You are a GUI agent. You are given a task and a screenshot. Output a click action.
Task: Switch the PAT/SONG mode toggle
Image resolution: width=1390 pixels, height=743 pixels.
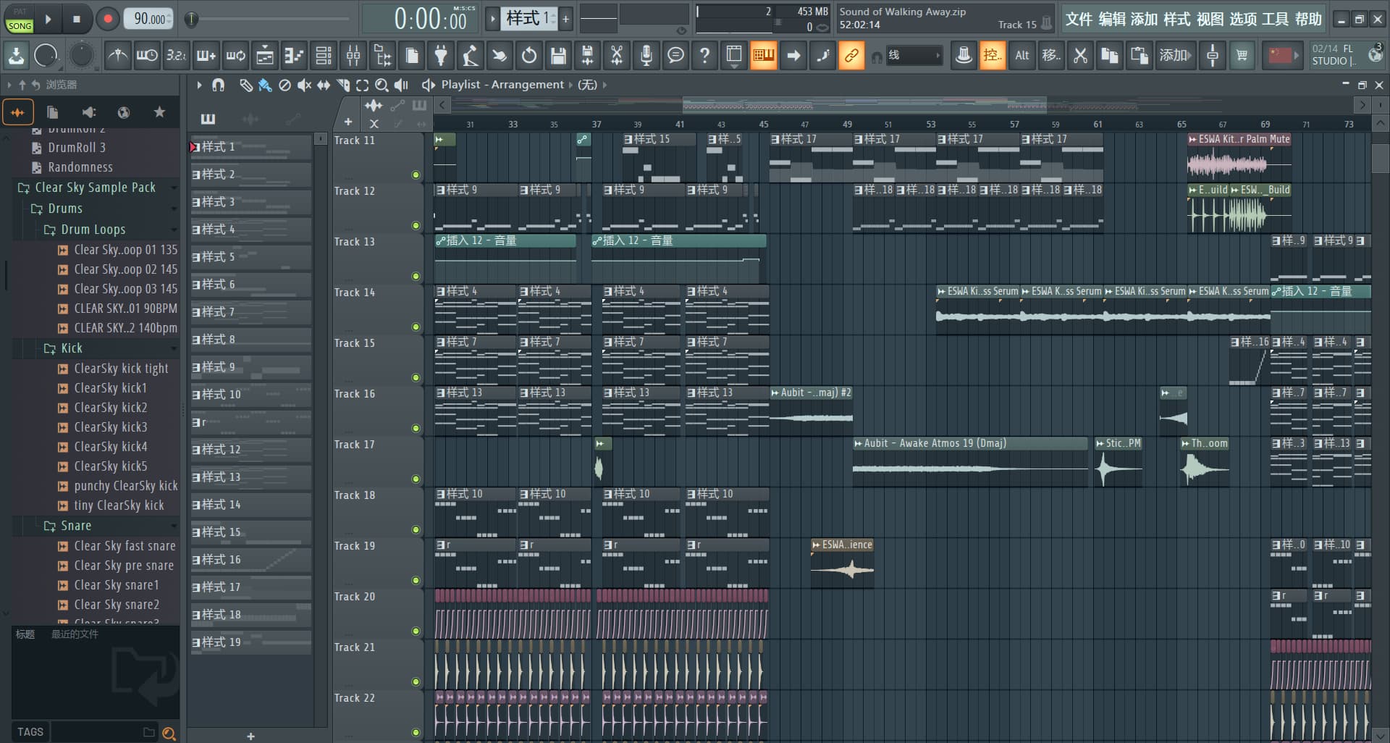click(20, 20)
